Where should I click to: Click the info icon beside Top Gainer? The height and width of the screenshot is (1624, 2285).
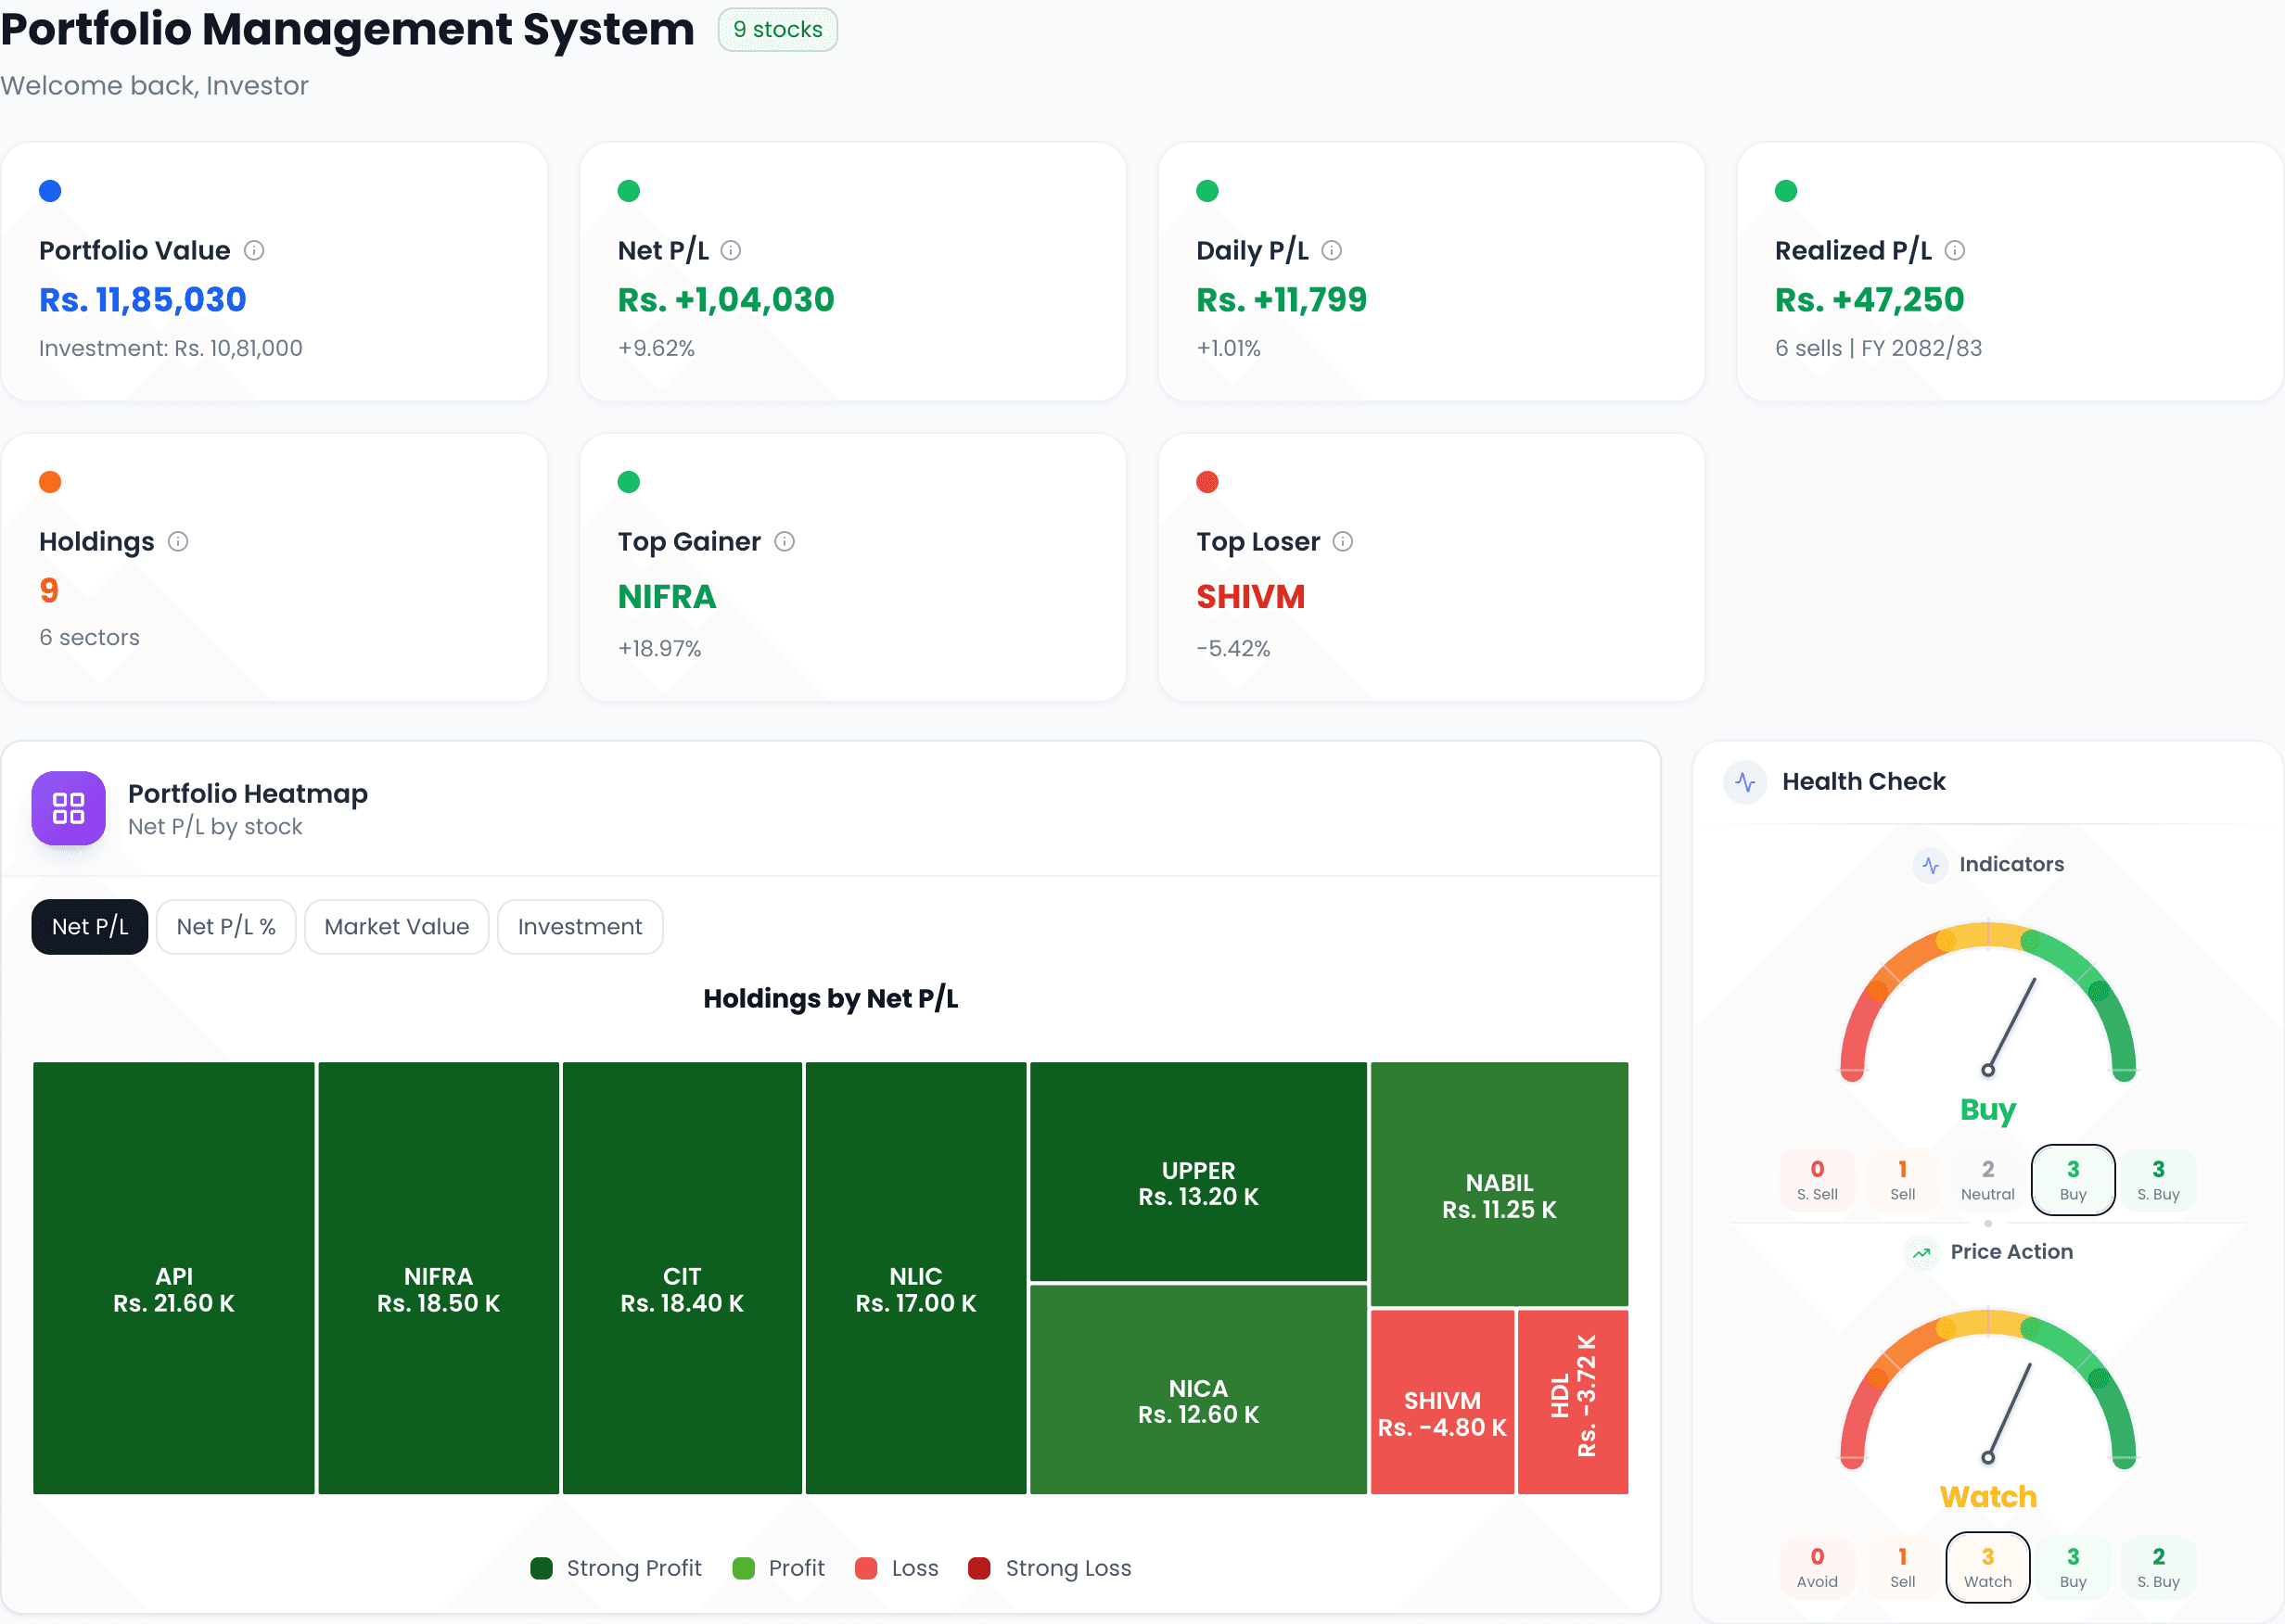[785, 541]
